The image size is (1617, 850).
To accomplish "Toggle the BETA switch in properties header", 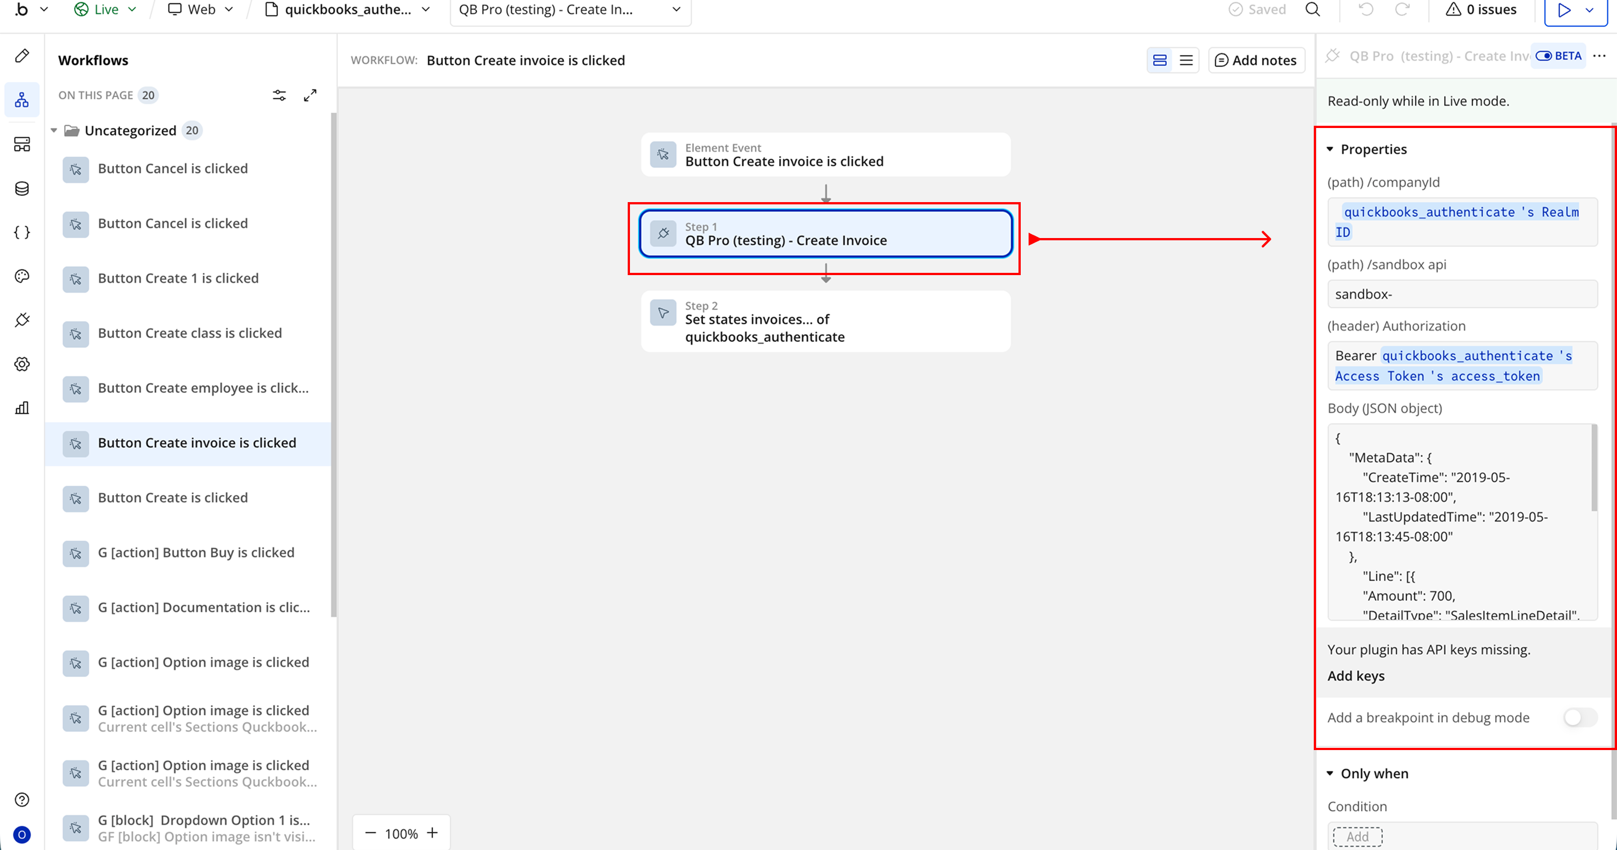I will coord(1543,56).
